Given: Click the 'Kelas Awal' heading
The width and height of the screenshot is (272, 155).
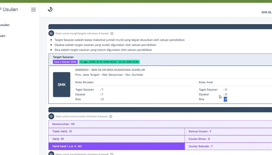Looking at the screenshot, I should point(206,82).
